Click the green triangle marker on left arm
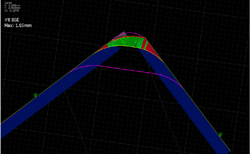 [35, 95]
